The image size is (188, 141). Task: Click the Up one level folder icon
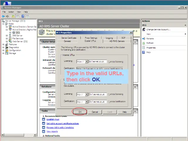tap(13, 16)
